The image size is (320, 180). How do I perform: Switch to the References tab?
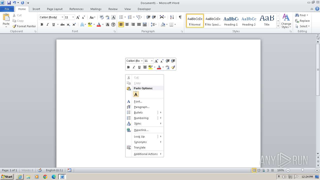[76, 9]
